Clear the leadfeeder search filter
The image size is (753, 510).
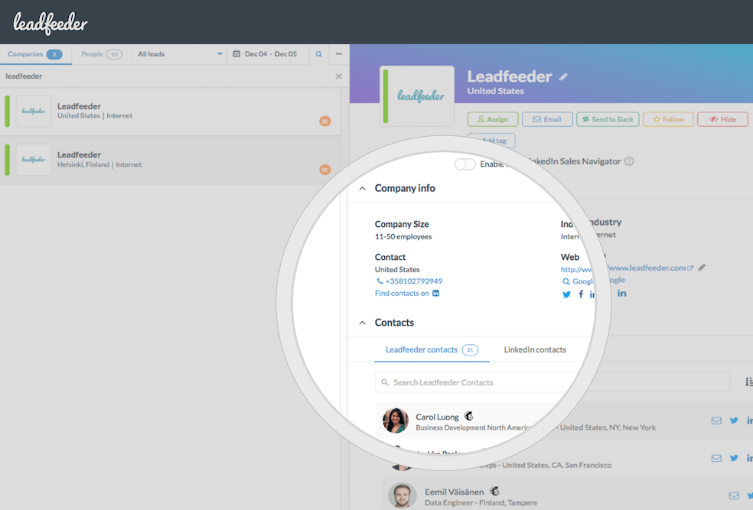point(338,76)
